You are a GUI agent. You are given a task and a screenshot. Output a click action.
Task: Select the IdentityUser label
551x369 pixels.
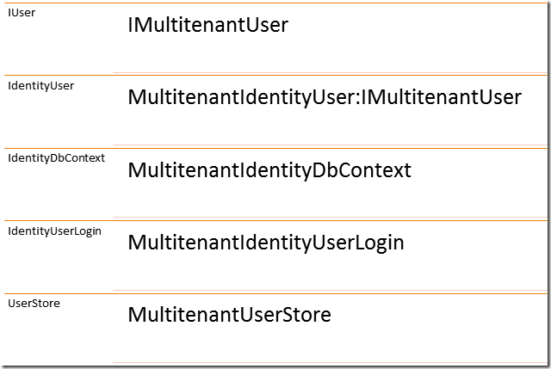[41, 86]
